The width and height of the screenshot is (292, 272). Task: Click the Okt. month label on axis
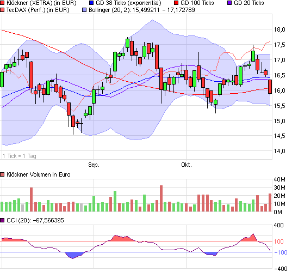187,165
